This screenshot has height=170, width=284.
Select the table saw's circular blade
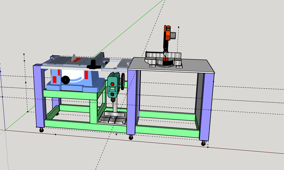[x=74, y=58]
